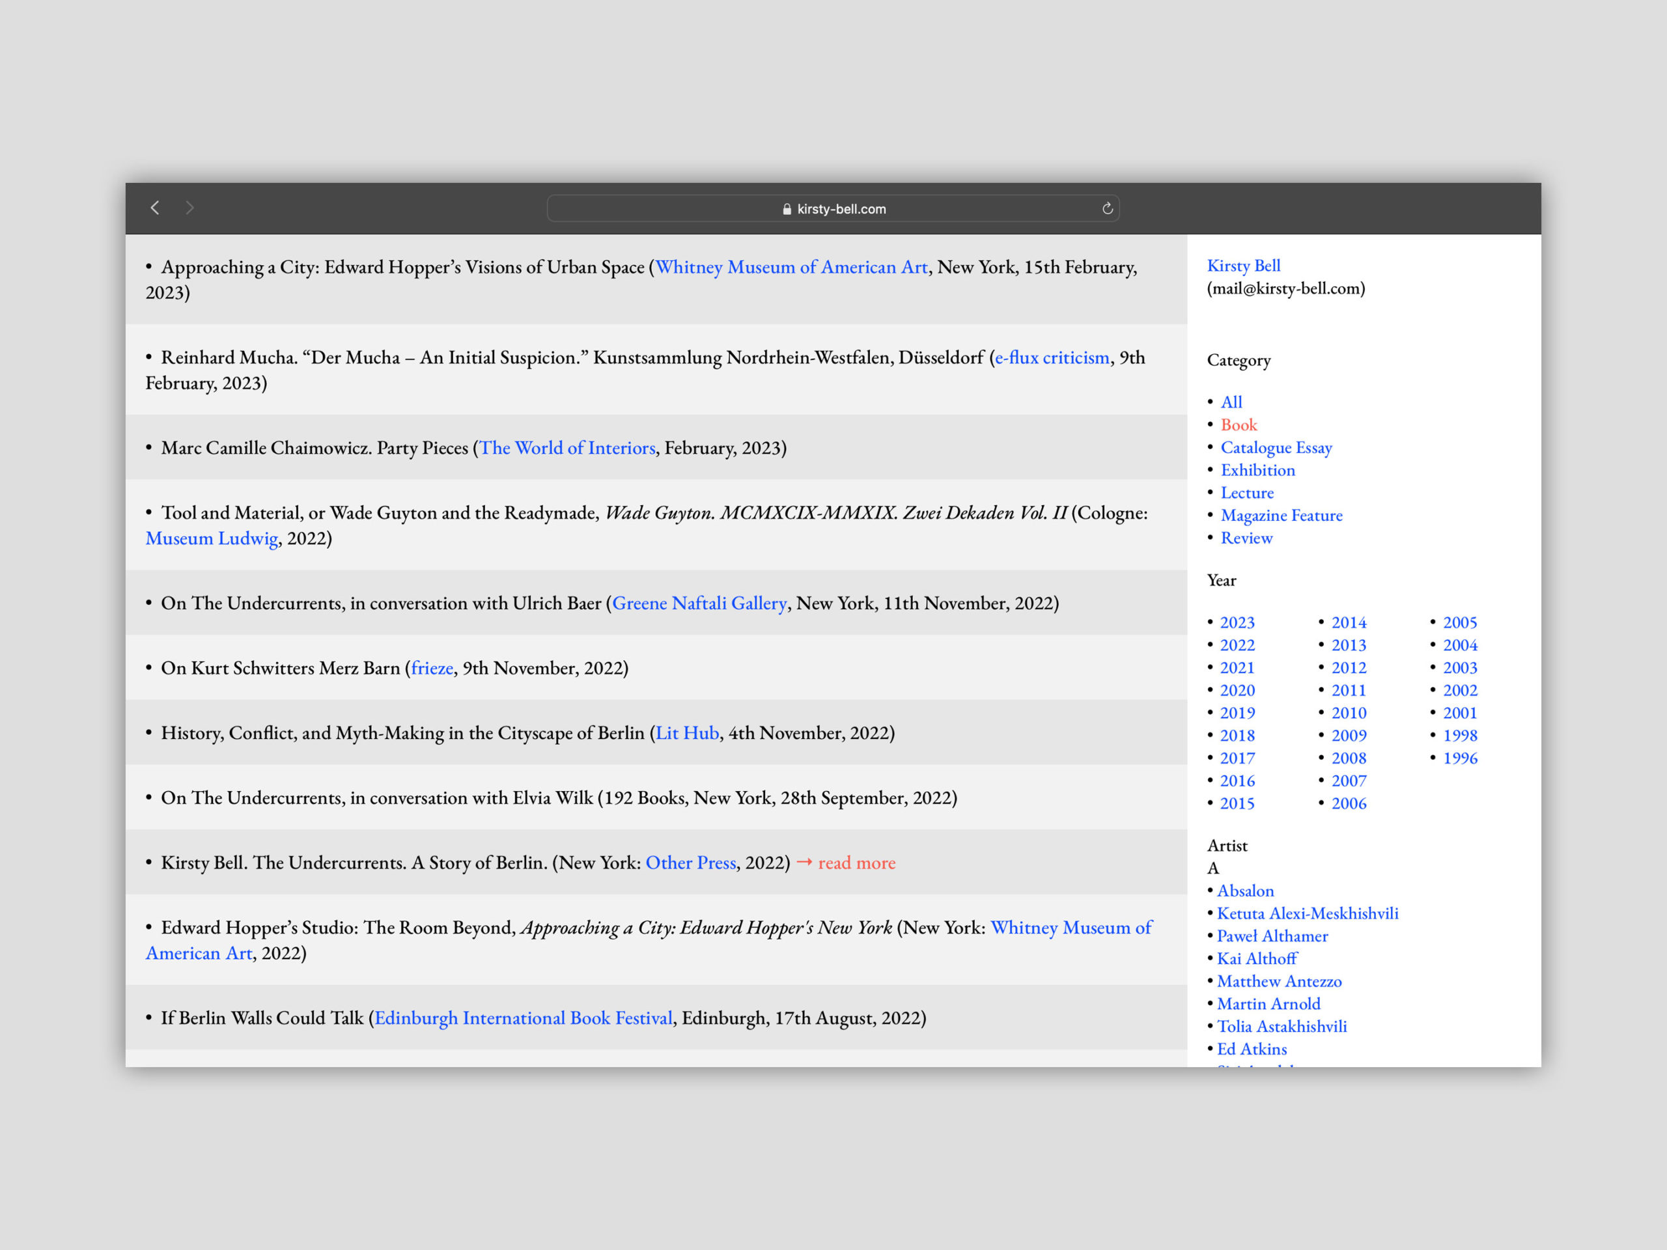
Task: Open artist Matthew Antezzo link
Action: click(x=1280, y=981)
